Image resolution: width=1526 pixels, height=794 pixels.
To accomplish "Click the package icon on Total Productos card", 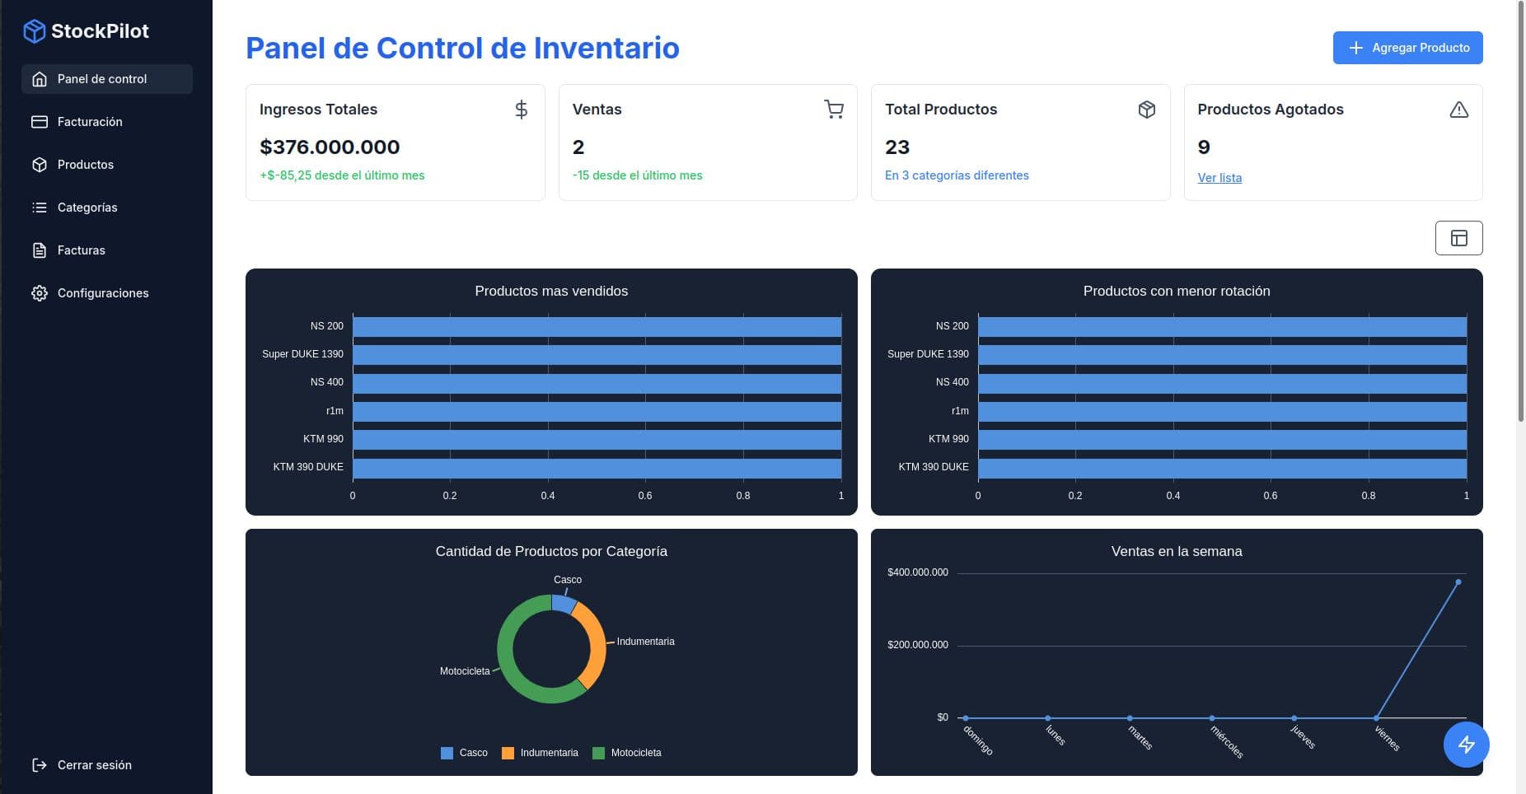I will tap(1147, 109).
